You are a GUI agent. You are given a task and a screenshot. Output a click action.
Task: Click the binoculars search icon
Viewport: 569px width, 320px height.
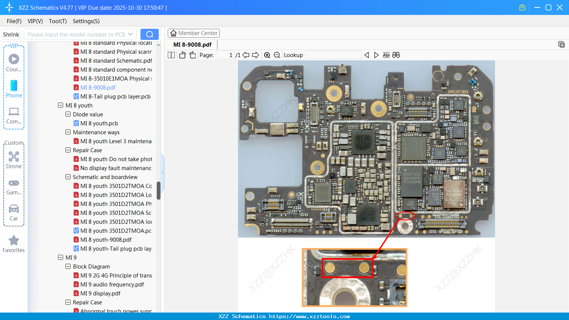point(396,55)
